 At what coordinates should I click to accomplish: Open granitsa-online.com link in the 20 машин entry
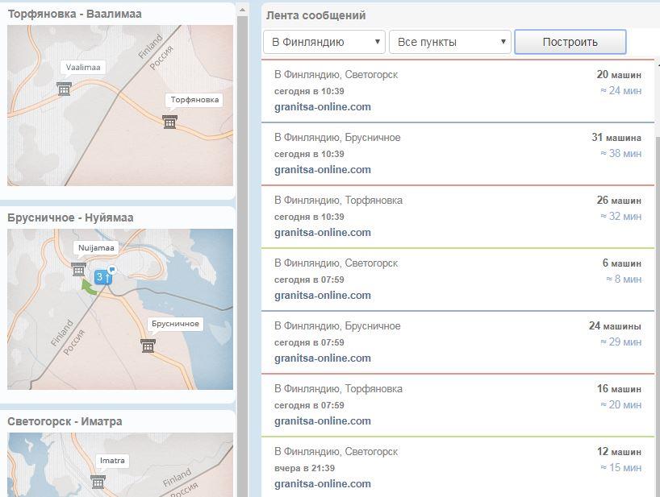(322, 106)
